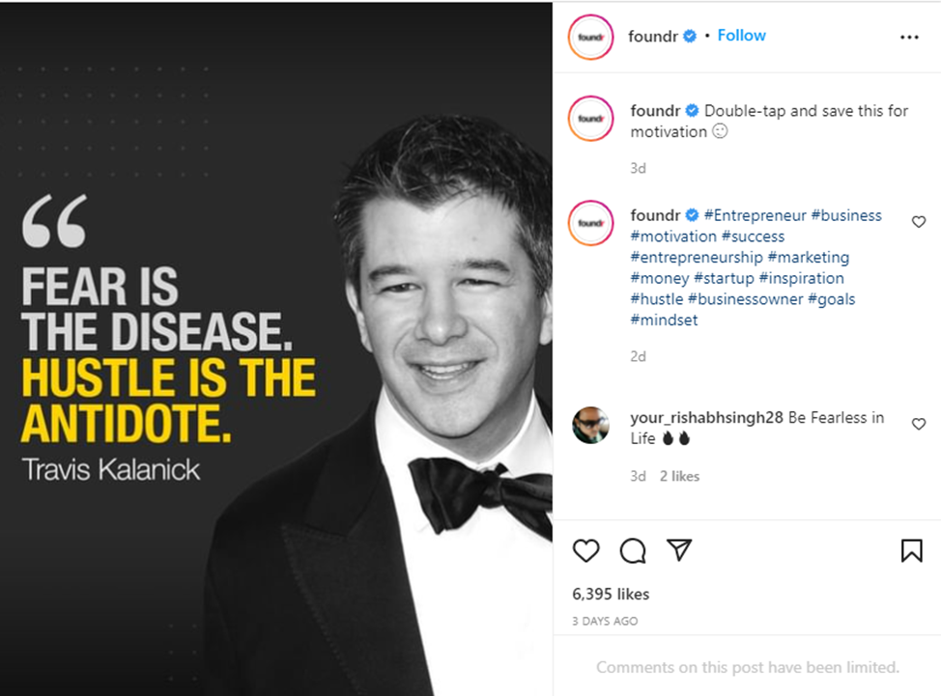Click foundr avatar beside hashtags comment
Viewport: 941px width, 696px height.
click(x=590, y=223)
